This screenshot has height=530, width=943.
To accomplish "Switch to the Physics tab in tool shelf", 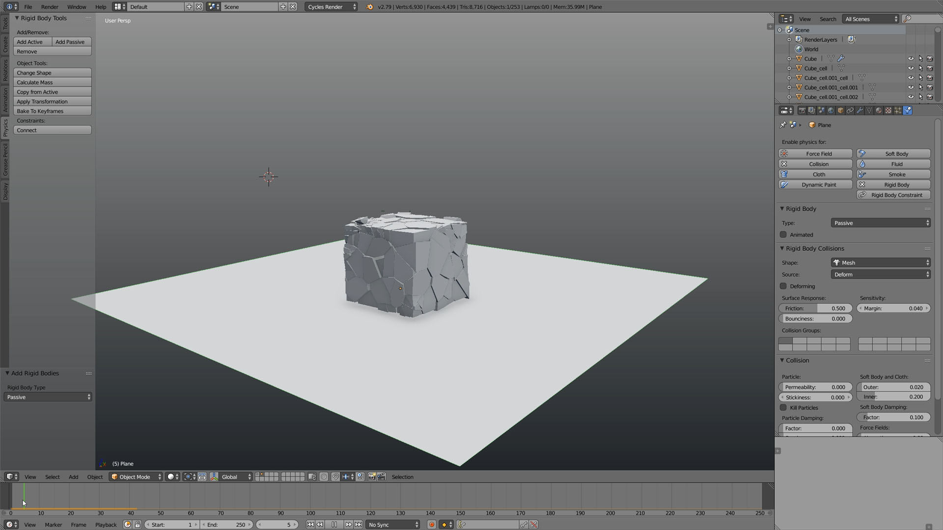I will click(5, 128).
